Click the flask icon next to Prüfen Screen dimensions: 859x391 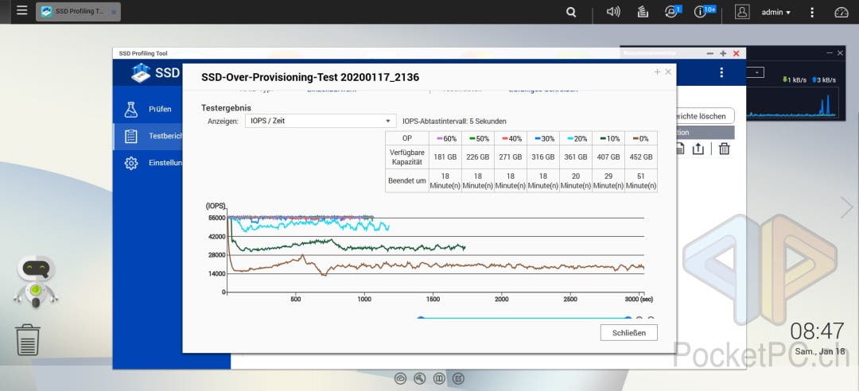(x=131, y=110)
